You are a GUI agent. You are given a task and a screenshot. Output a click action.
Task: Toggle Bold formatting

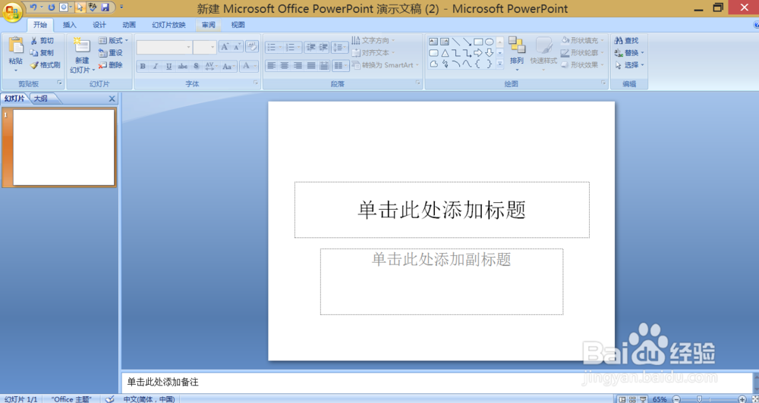[143, 66]
